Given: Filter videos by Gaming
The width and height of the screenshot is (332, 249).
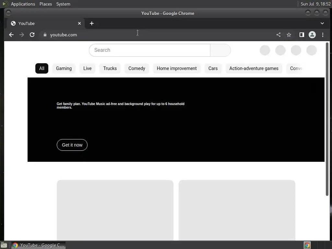Looking at the screenshot, I should tap(64, 68).
